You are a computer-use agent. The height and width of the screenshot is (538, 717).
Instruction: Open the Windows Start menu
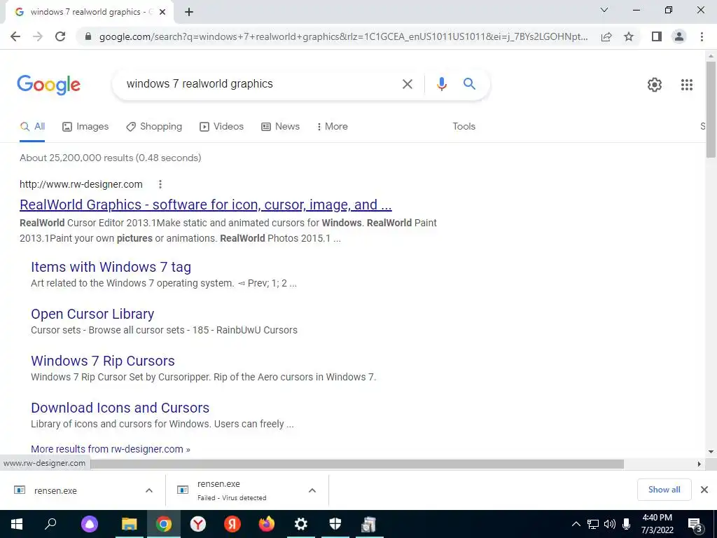17,524
